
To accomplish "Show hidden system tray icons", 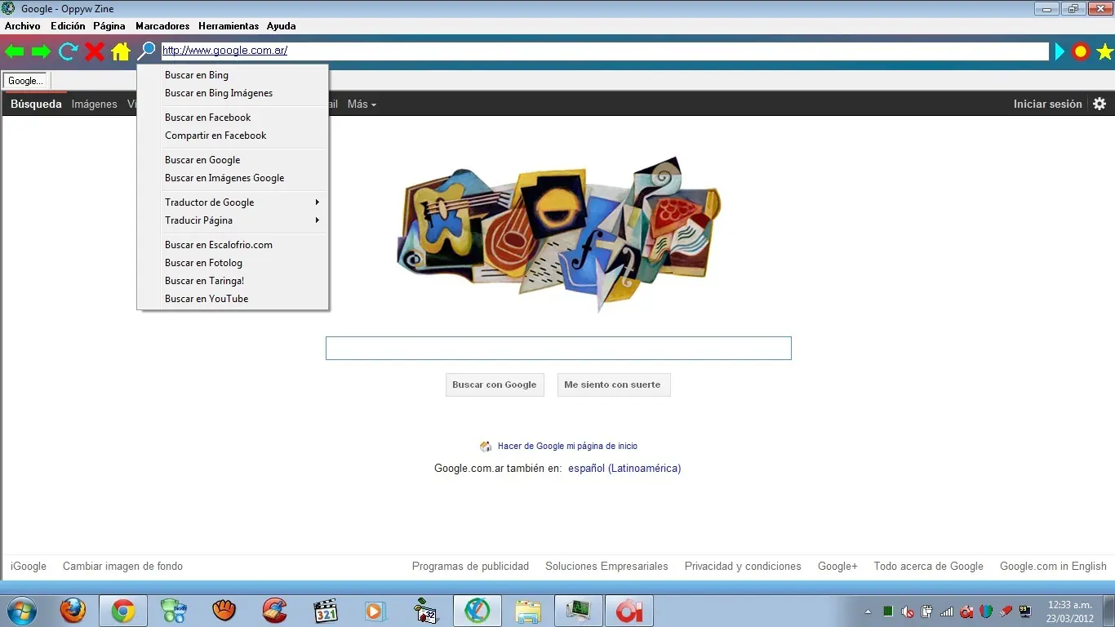I will point(868,611).
